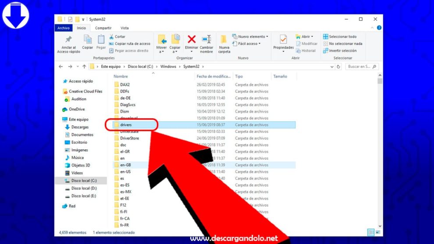Screen dimensions: 434x244
Task: Click Cambiar nombre rename icon
Action: coord(206,39)
